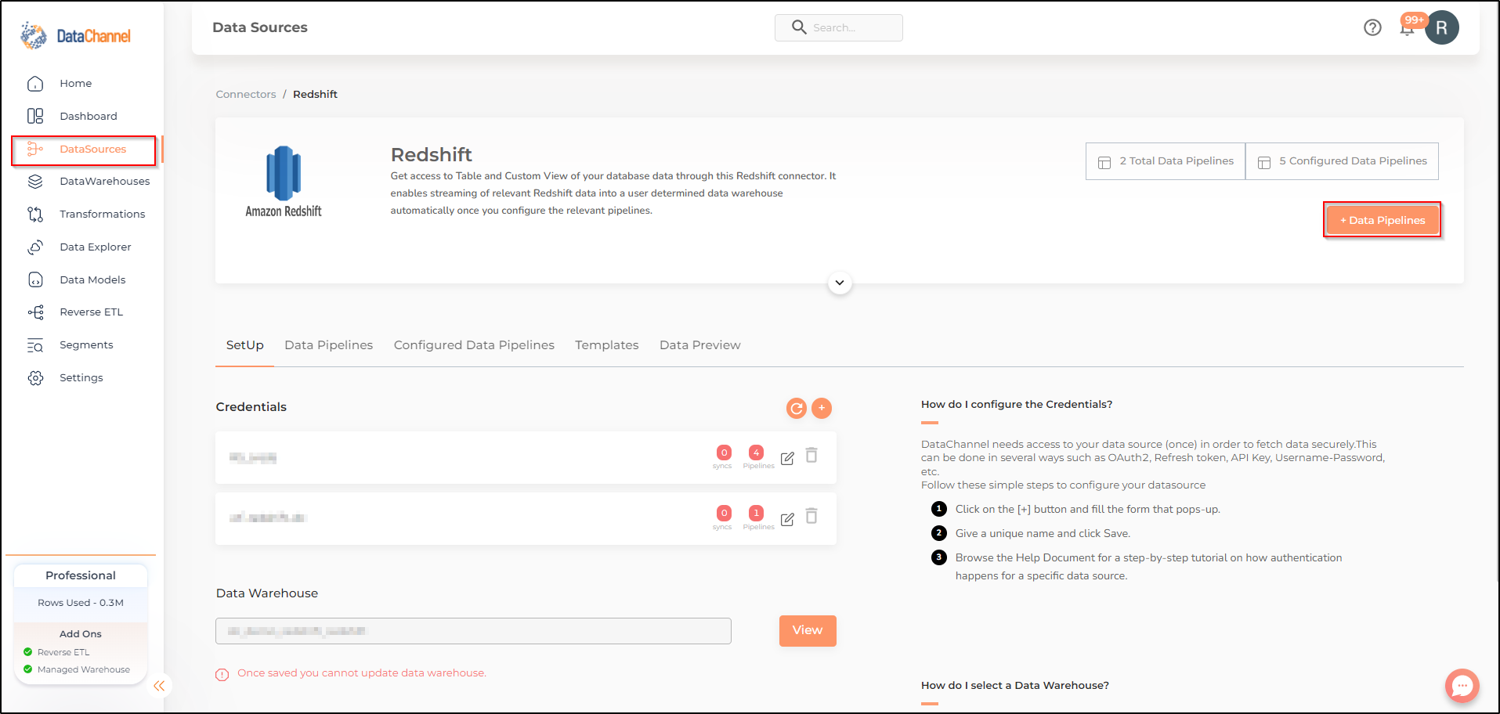Image resolution: width=1500 pixels, height=714 pixels.
Task: Click 5 Configured Data Pipelines box
Action: click(x=1342, y=161)
